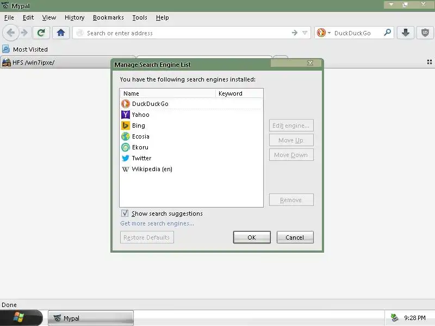Image resolution: width=435 pixels, height=326 pixels.
Task: Go to the Home page icon
Action: point(61,33)
